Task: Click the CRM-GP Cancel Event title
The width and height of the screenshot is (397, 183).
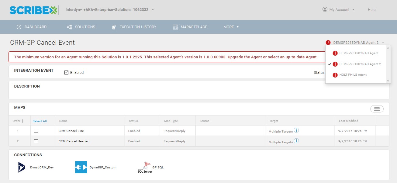Action: [x=43, y=43]
